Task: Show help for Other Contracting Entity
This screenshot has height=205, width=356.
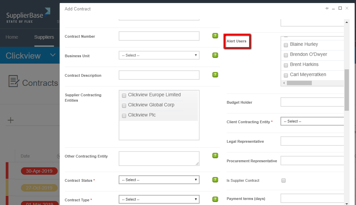Action: coord(215,156)
